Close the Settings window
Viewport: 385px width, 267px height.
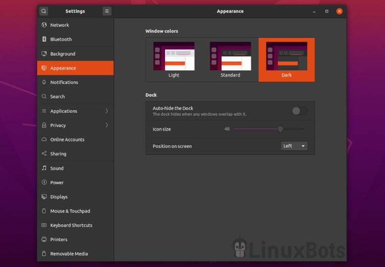[x=339, y=11]
